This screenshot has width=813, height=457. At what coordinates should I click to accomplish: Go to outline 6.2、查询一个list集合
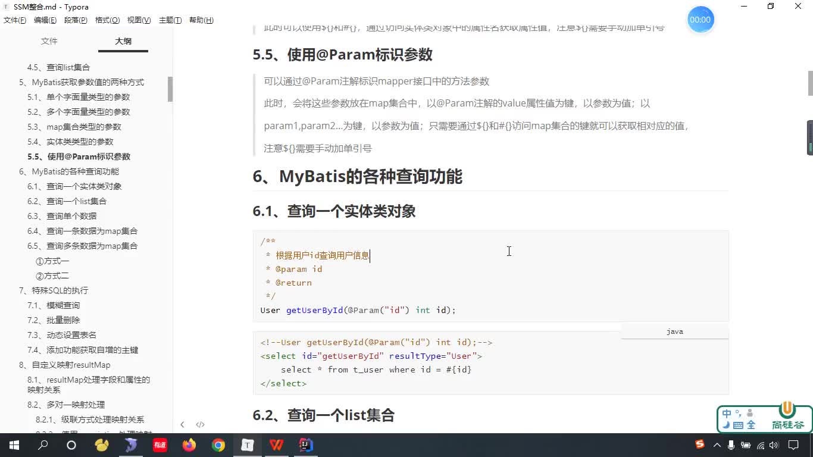pyautogui.click(x=67, y=201)
